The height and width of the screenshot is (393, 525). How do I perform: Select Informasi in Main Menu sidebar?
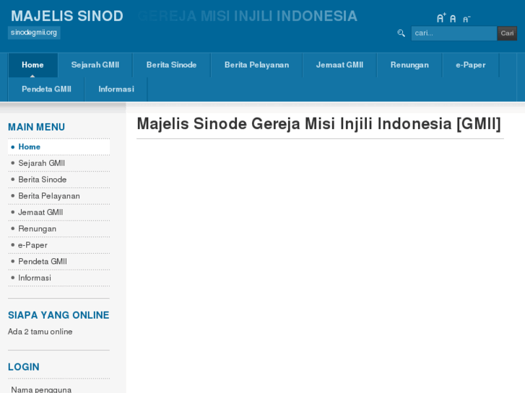click(59, 278)
